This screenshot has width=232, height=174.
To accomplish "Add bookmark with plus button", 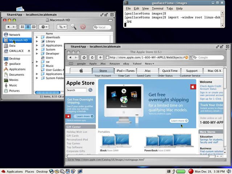I will point(100,57).
